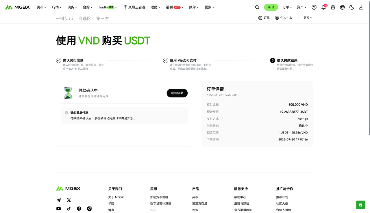The image size is (370, 213).
Task: Expand the 现货 dropdown menu
Action: point(72,7)
